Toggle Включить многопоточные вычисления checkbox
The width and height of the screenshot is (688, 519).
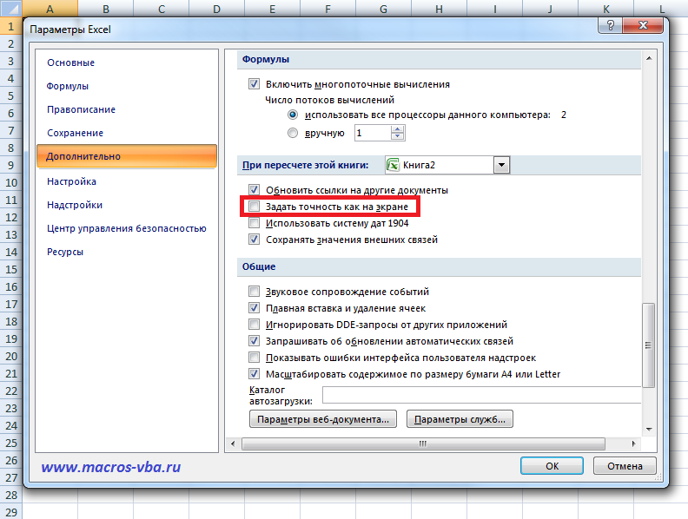coord(254,83)
